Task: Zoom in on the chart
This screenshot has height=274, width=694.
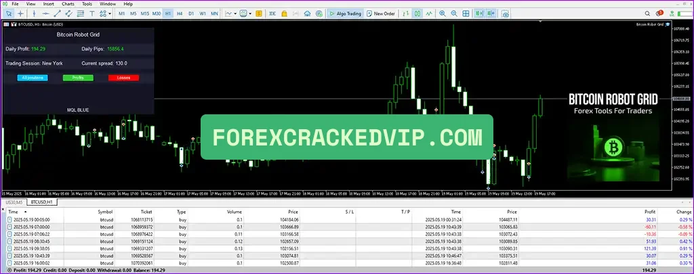Action: coord(442,14)
